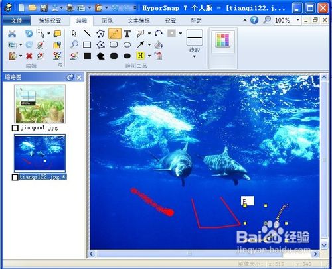The height and width of the screenshot is (269, 332).
Task: Select the filled black Polygon tool
Action: pyautogui.click(x=100, y=56)
